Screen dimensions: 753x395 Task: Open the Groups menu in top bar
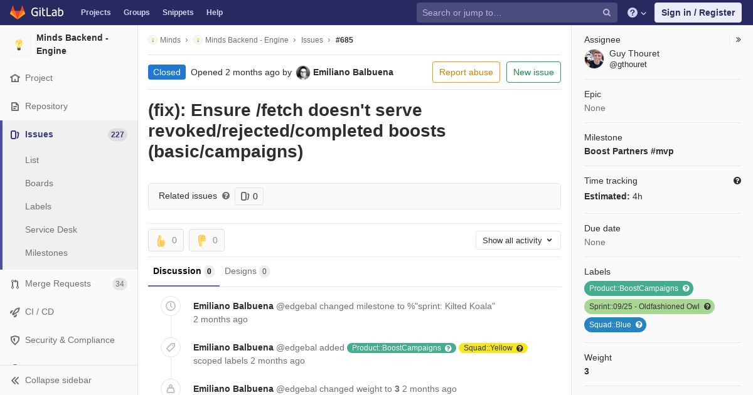(x=136, y=13)
